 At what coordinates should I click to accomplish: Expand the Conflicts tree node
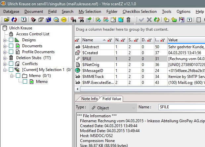(x=5, y=64)
